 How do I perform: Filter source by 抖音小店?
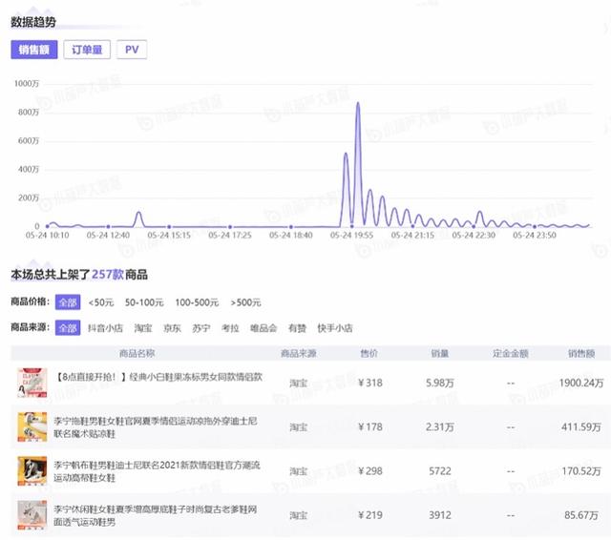(x=105, y=328)
